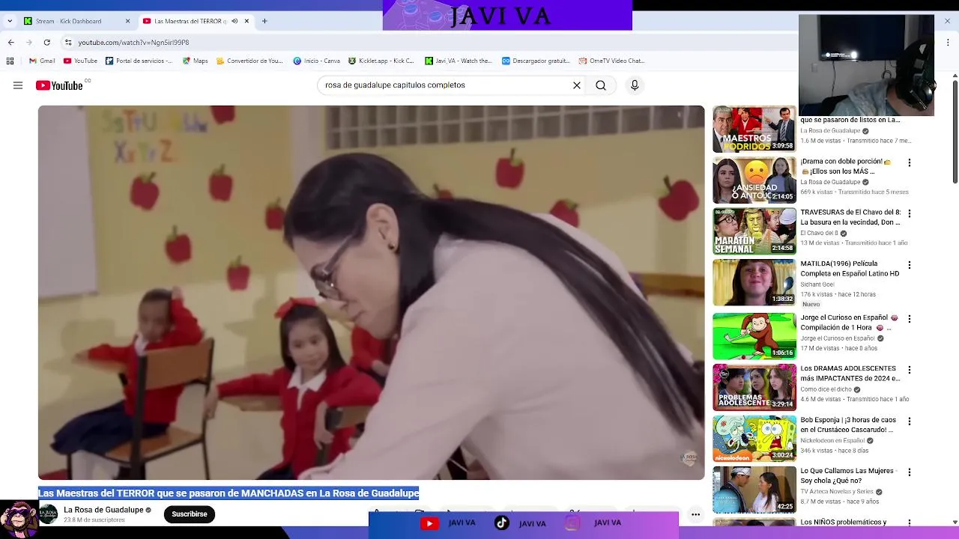
Task: Open the YouTube bookmark
Action: pos(80,61)
